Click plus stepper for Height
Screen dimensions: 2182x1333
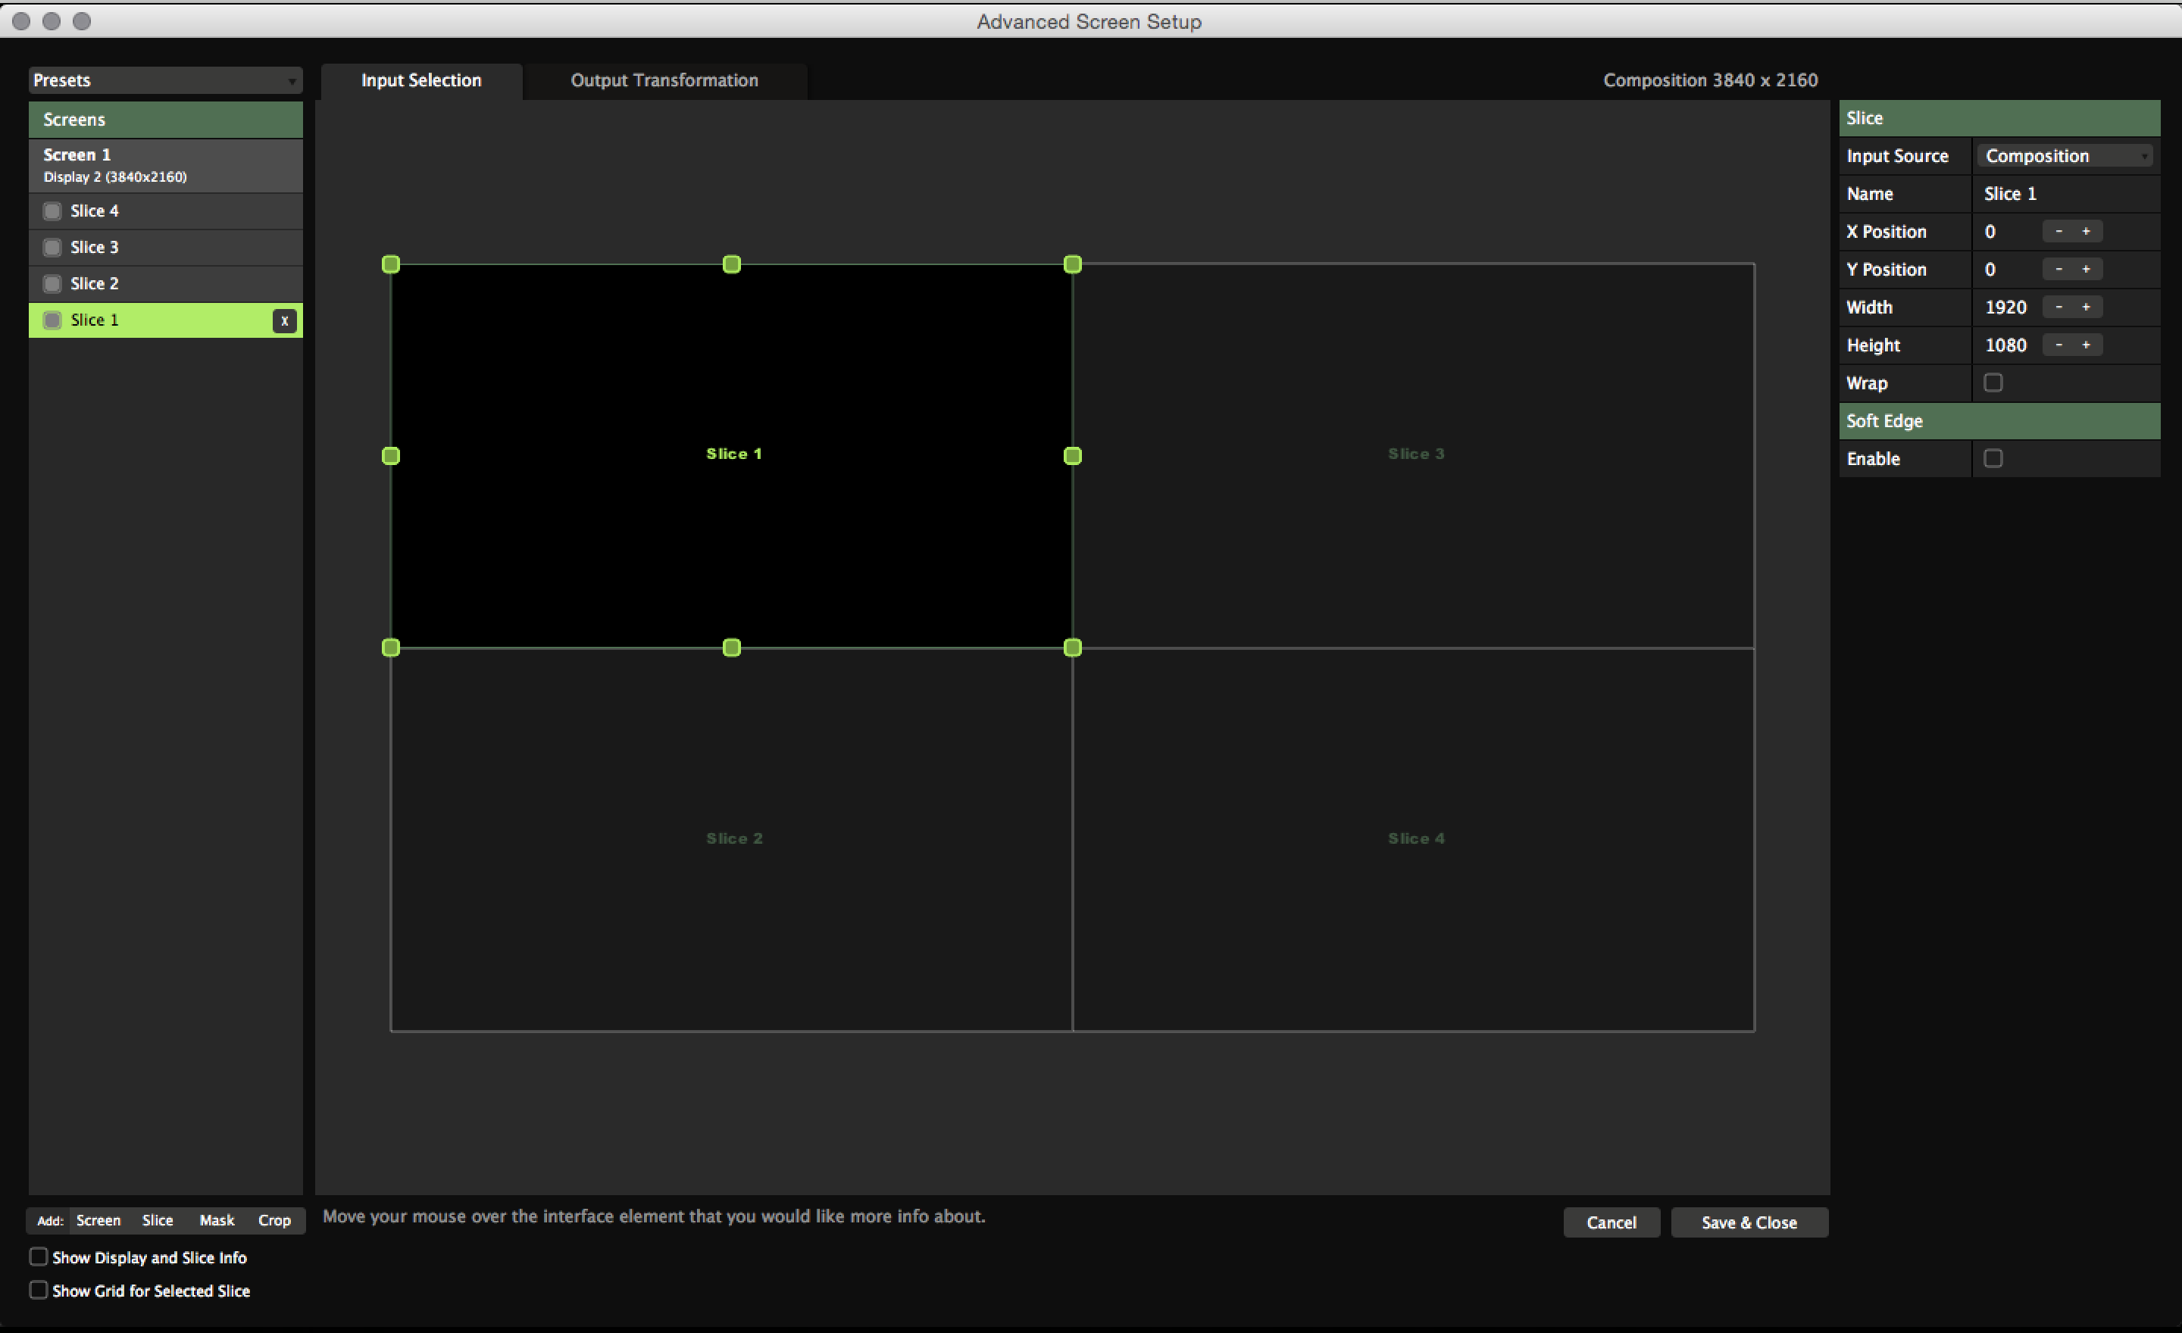point(2087,345)
